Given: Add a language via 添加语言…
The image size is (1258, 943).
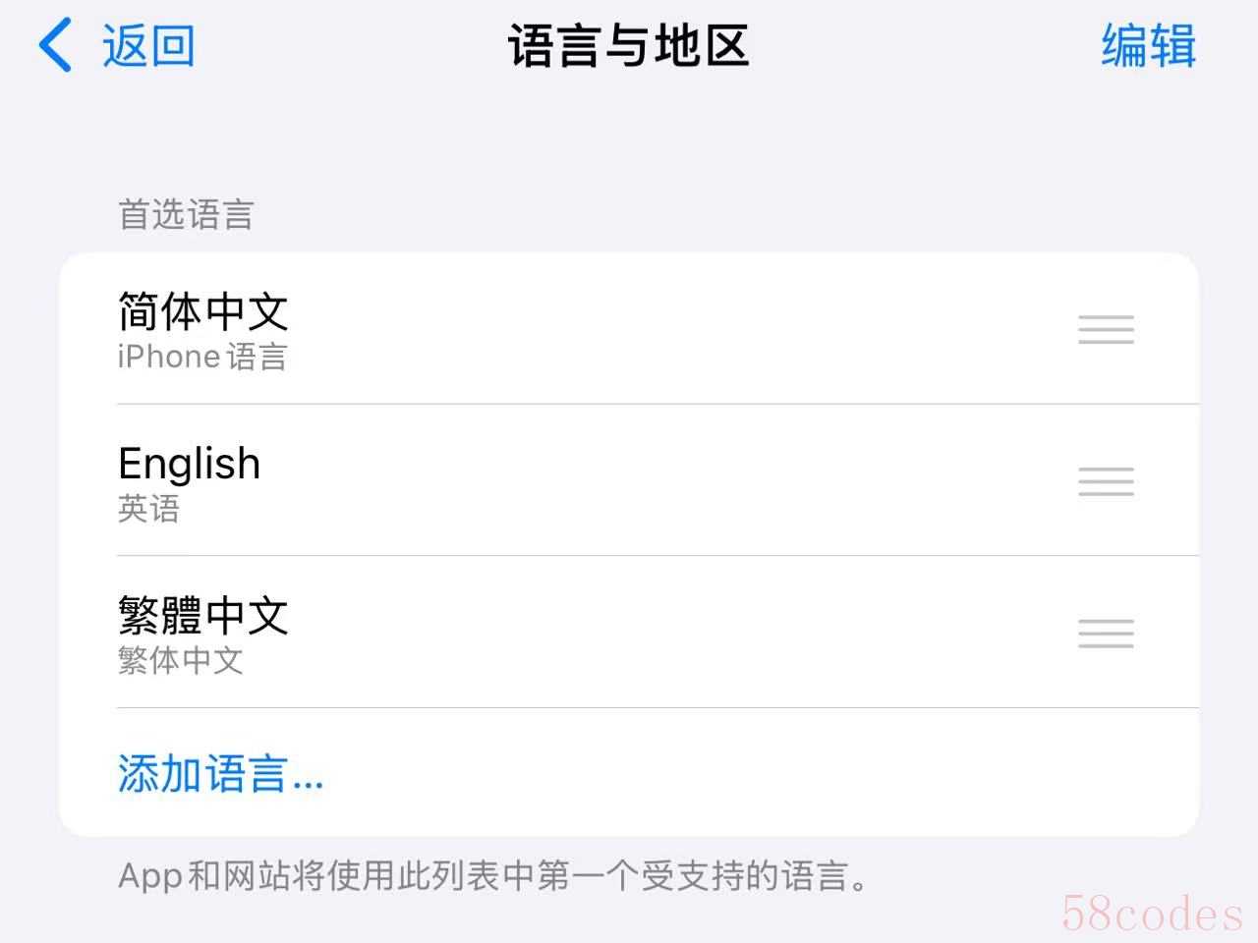Looking at the screenshot, I should pos(220,773).
